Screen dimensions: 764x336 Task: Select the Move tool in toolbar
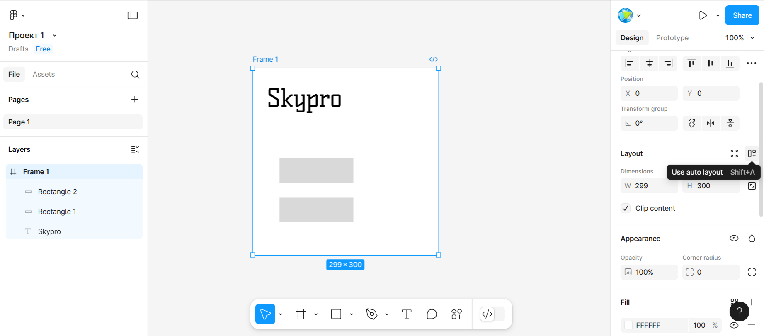[x=265, y=314]
